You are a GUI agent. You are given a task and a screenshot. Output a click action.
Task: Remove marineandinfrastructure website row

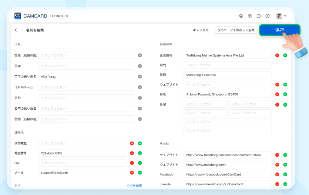point(277,155)
